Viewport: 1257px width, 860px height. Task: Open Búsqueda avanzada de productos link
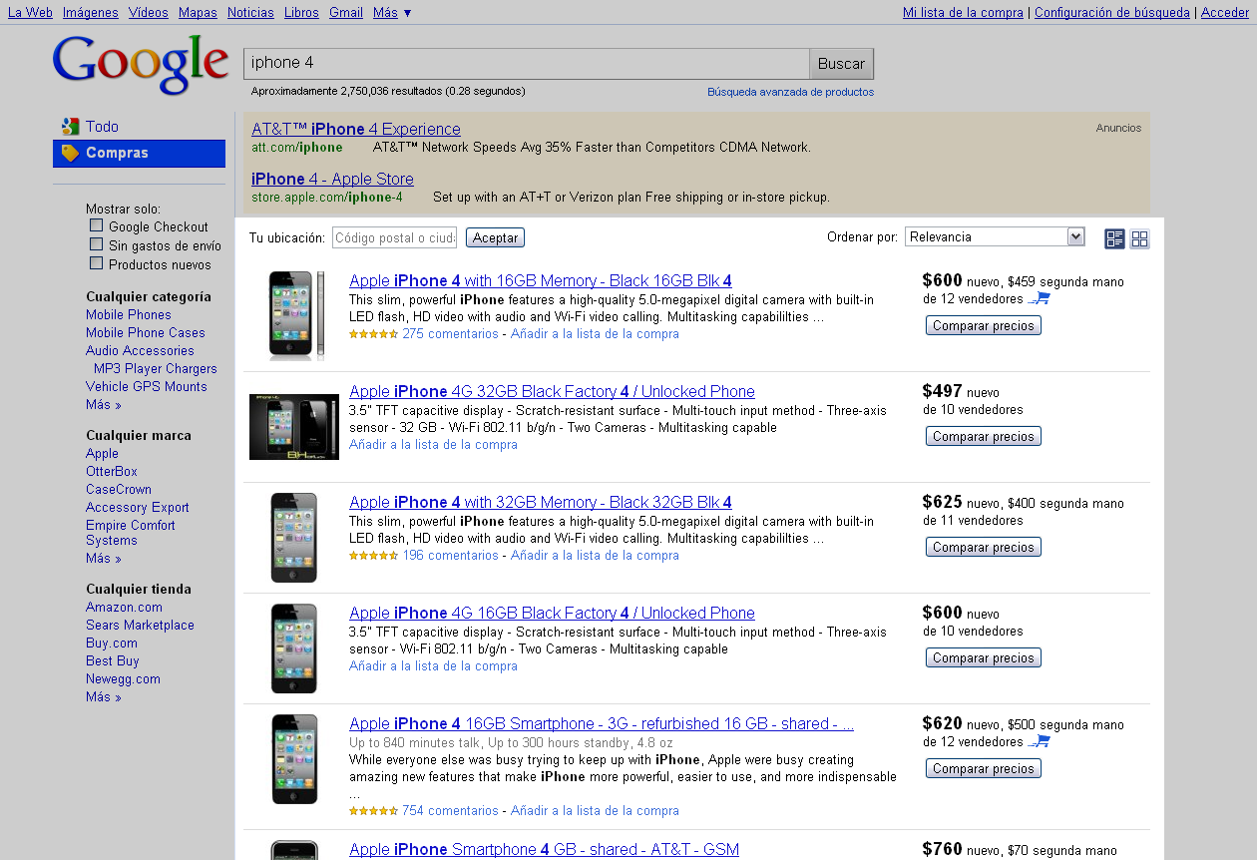click(x=790, y=92)
